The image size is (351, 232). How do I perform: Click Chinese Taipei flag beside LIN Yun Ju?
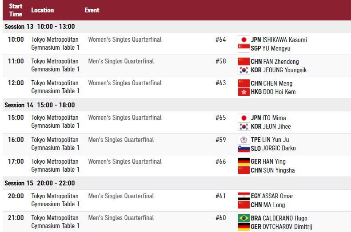pyautogui.click(x=243, y=140)
